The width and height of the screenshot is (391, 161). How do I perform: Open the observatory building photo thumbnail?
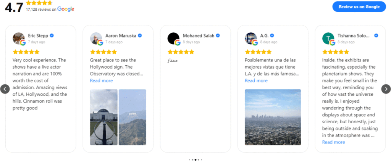click(103, 117)
